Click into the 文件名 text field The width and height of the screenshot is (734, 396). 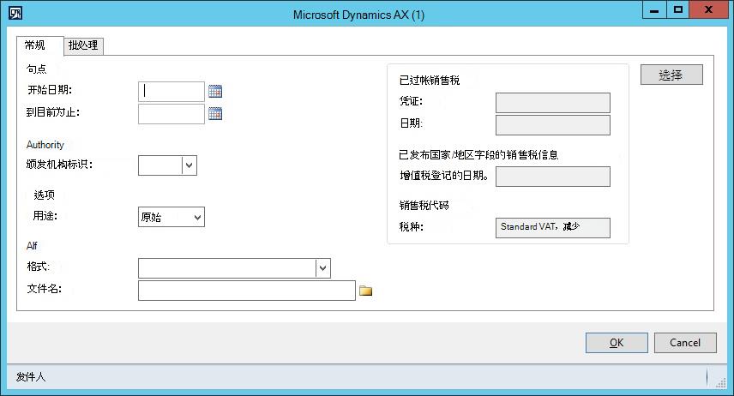247,291
